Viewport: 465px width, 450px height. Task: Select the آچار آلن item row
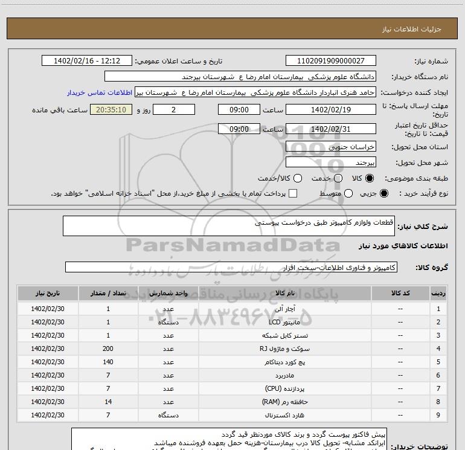click(x=232, y=309)
